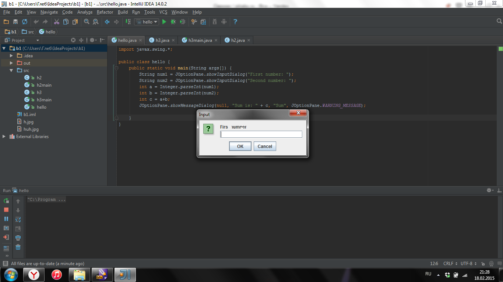Image resolution: width=503 pixels, height=282 pixels.
Task: Synchronize files with the blue refresh icon
Action: click(x=24, y=22)
